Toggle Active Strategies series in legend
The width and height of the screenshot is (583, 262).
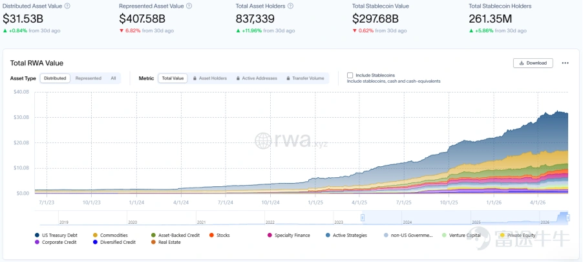pos(346,235)
